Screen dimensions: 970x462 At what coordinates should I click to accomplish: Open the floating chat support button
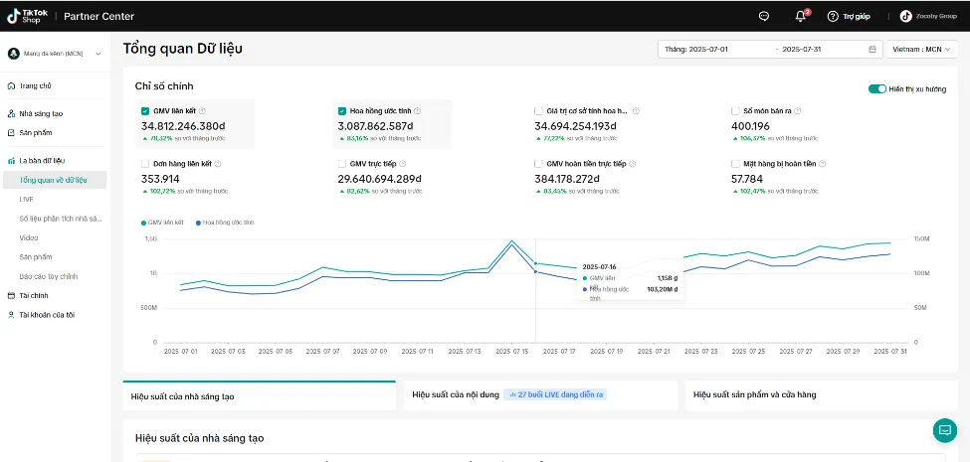click(944, 430)
